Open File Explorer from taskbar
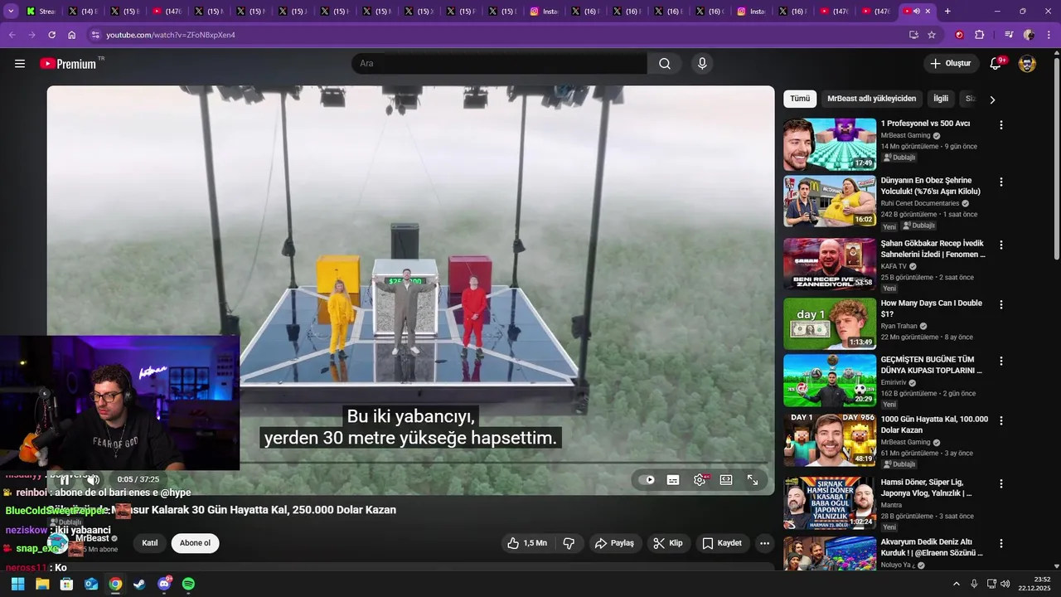This screenshot has height=597, width=1061. (42, 585)
